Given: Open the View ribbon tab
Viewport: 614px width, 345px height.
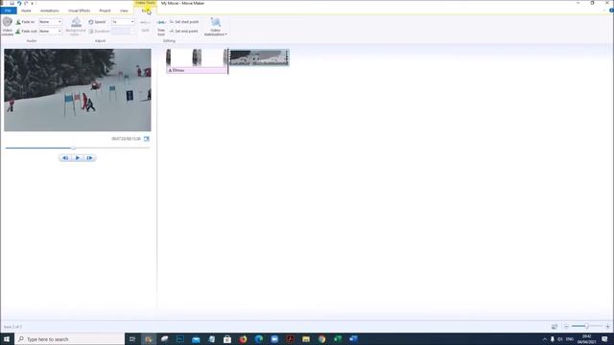Looking at the screenshot, I should tap(124, 11).
